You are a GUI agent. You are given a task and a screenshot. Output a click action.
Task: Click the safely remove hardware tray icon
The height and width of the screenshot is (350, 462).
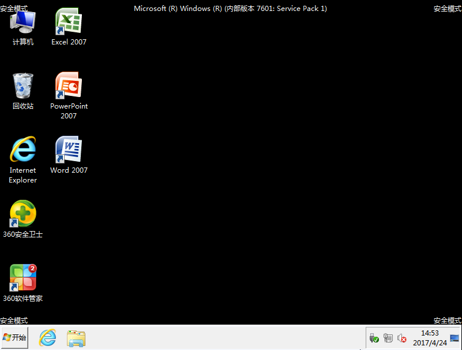click(374, 338)
